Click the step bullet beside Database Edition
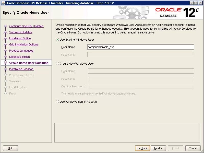The height and width of the screenshot is (153, 204). (x=5, y=57)
